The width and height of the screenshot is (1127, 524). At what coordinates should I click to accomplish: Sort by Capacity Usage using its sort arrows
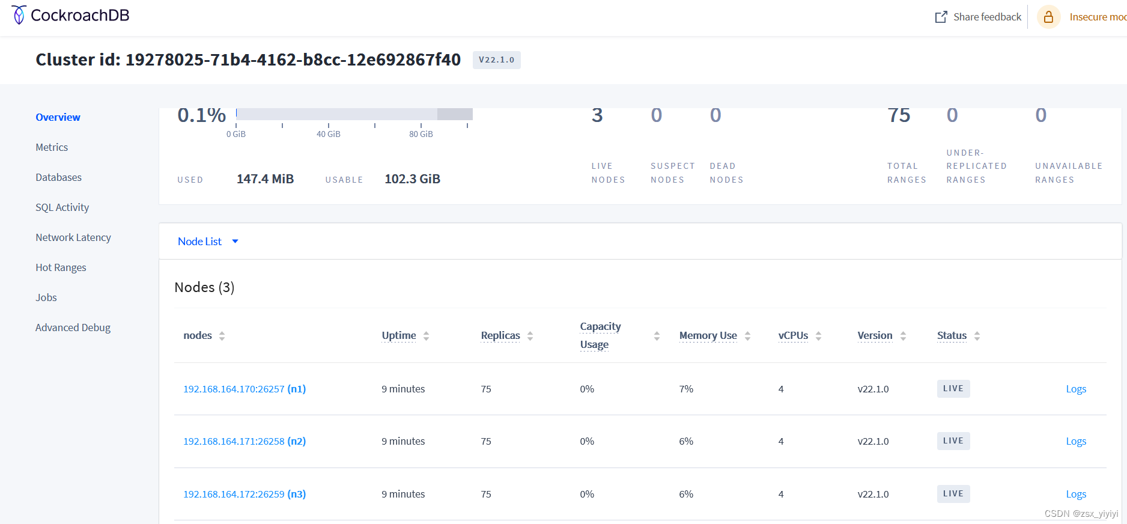click(x=657, y=336)
